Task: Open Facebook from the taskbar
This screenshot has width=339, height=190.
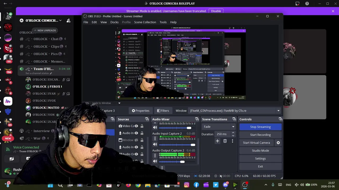Action: point(196,185)
